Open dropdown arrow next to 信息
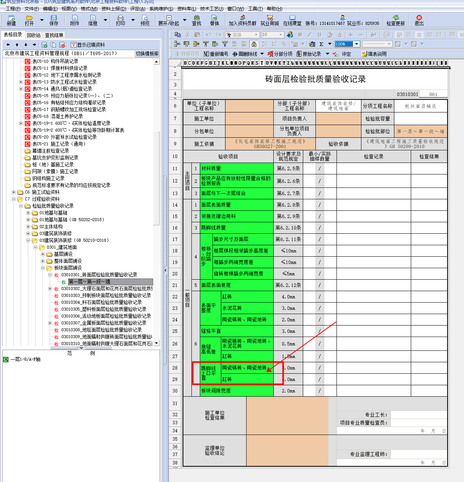The image size is (464, 482). pos(105,20)
